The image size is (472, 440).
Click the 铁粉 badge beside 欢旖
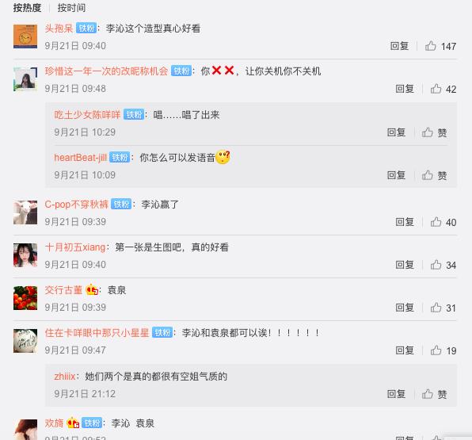pyautogui.click(x=92, y=423)
